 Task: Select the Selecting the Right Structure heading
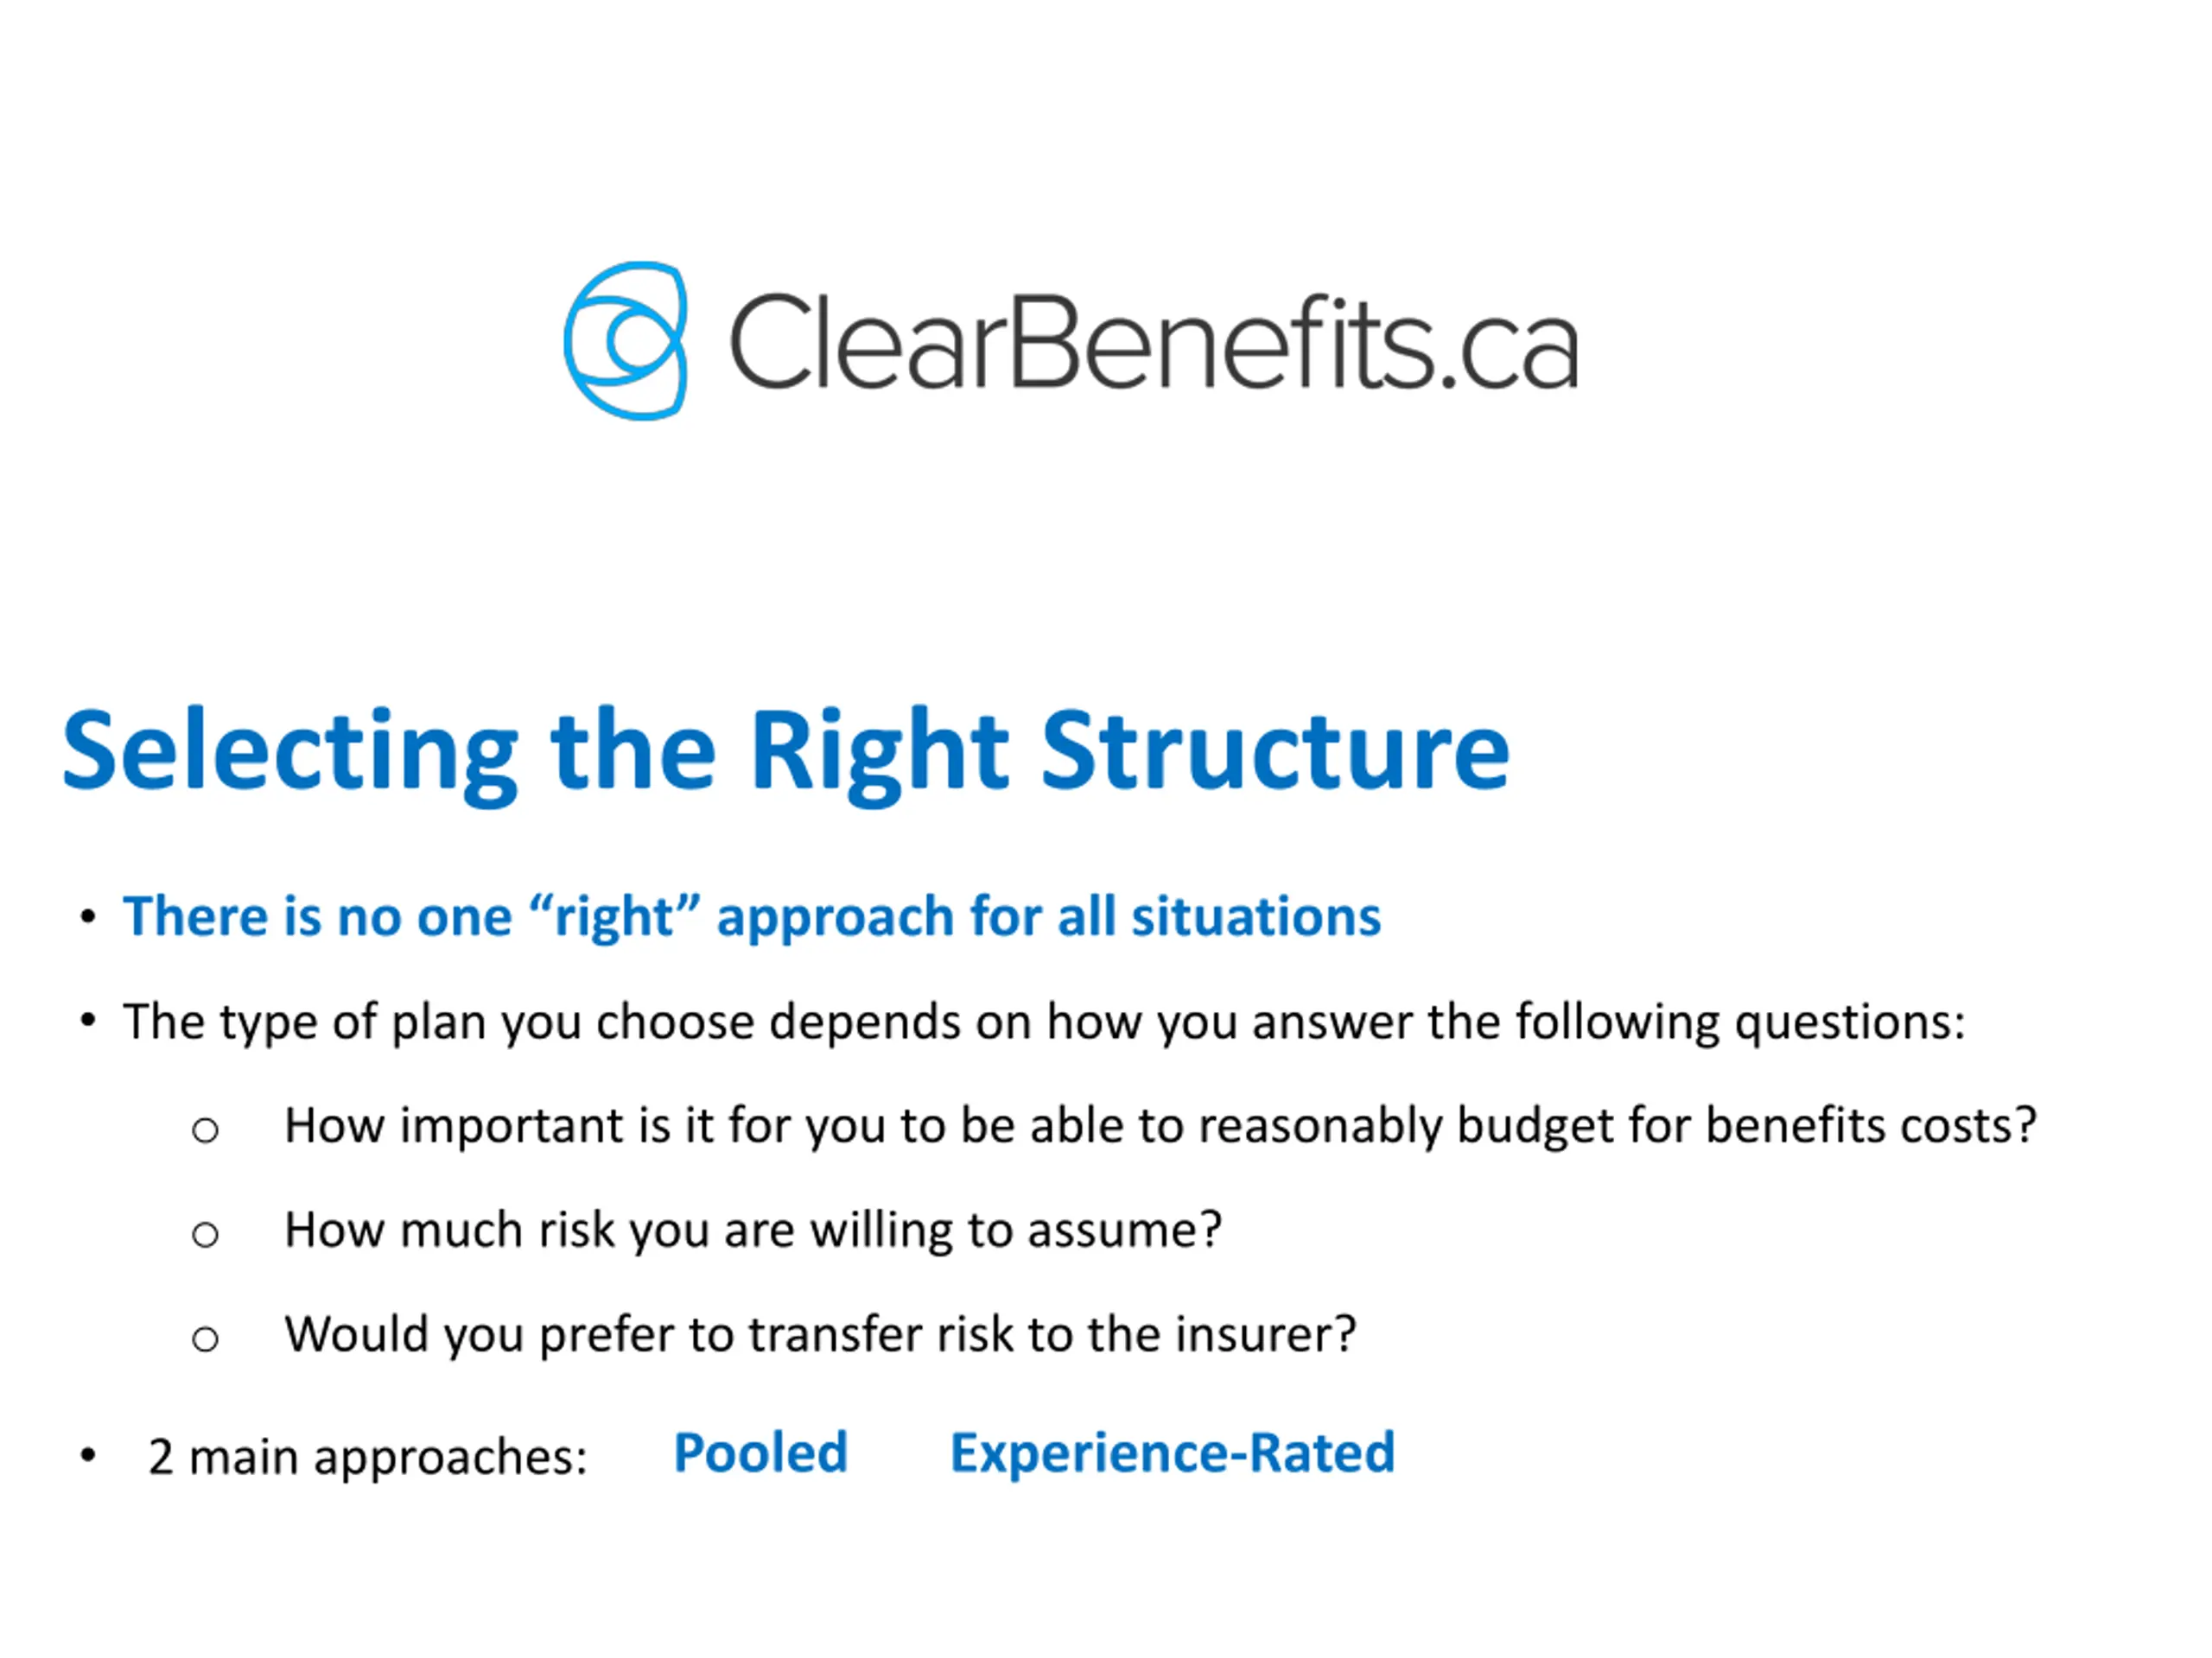point(786,751)
